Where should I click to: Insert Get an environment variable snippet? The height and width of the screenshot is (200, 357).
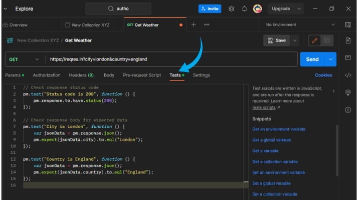click(279, 129)
